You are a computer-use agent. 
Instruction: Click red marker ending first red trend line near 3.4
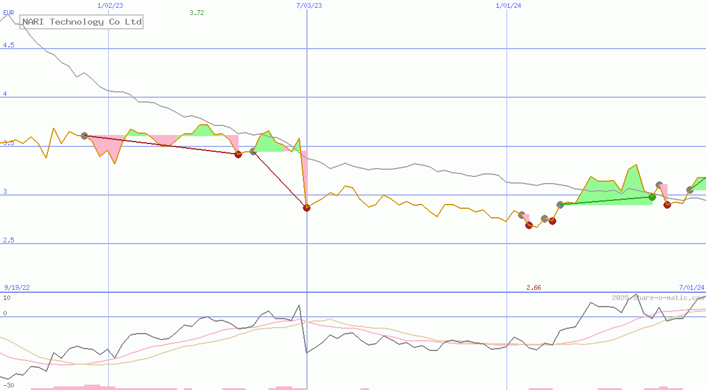tap(238, 154)
